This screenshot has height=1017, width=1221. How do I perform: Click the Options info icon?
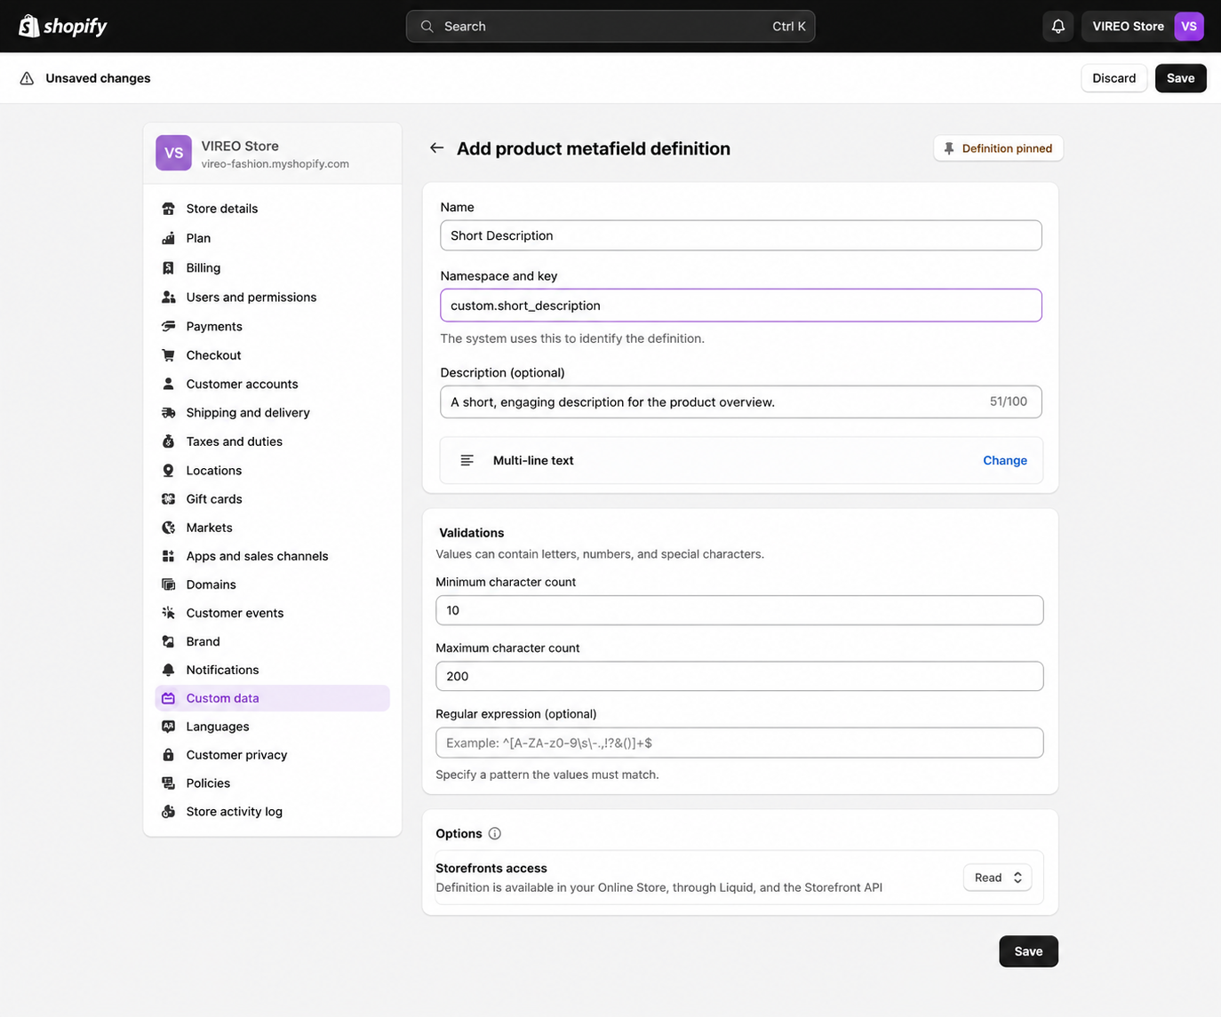pyautogui.click(x=495, y=833)
